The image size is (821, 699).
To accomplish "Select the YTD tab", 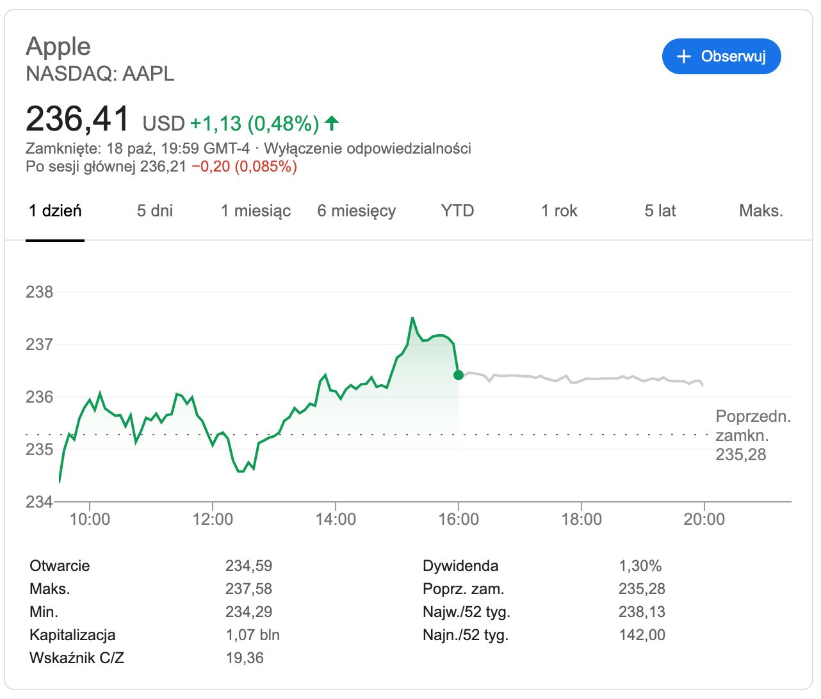I will (457, 211).
